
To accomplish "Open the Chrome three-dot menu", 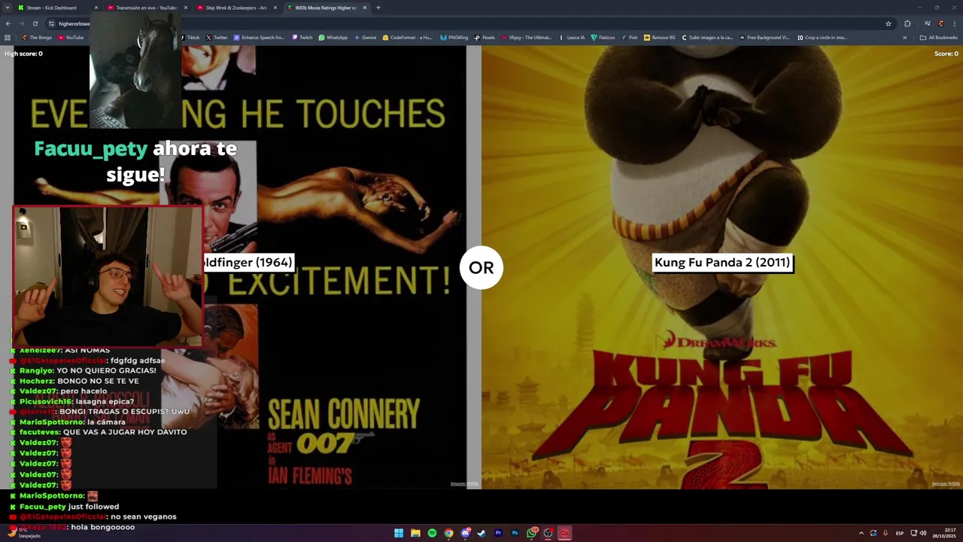I will [955, 23].
